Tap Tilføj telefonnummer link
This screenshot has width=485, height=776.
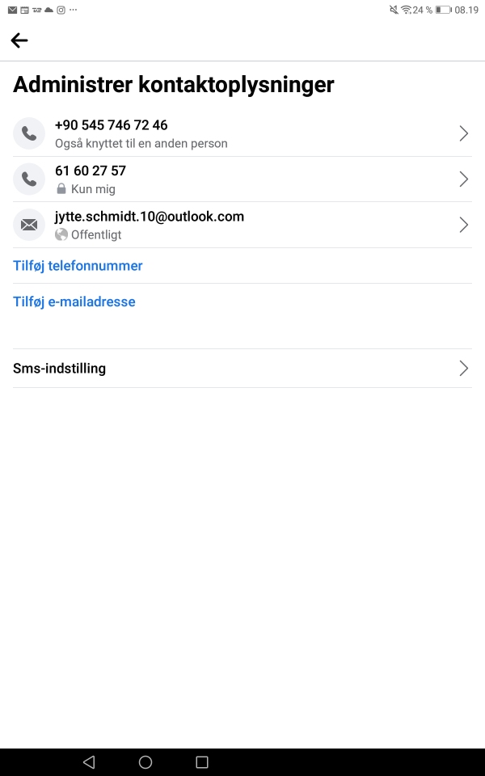pyautogui.click(x=78, y=266)
